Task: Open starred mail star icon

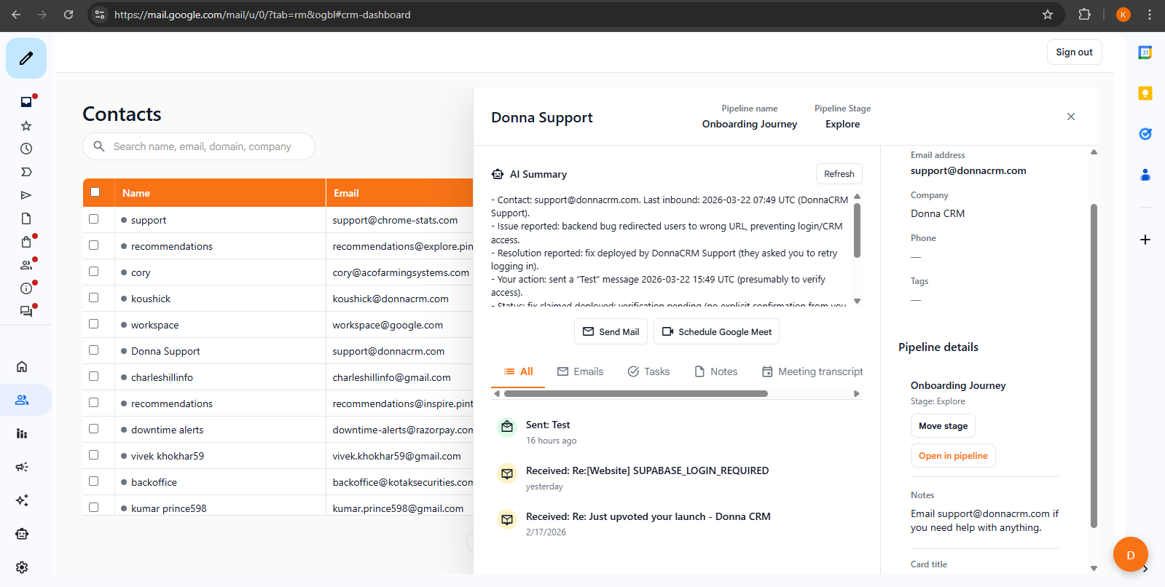Action: click(26, 126)
